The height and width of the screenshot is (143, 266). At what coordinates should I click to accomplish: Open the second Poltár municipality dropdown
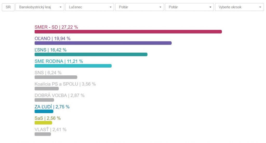(x=189, y=7)
